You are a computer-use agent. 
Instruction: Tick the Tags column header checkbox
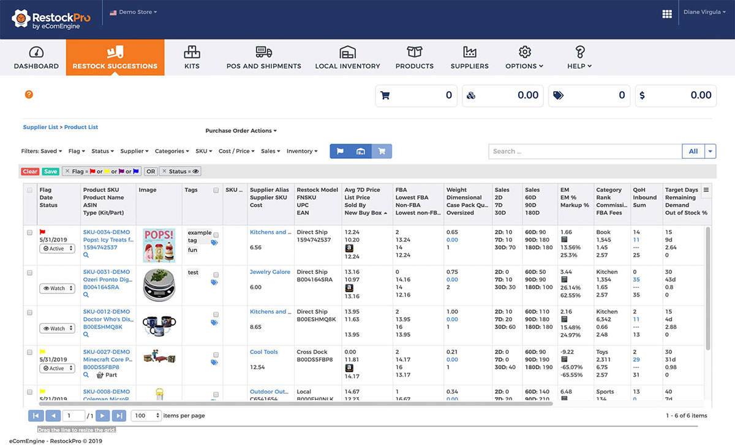(x=216, y=190)
